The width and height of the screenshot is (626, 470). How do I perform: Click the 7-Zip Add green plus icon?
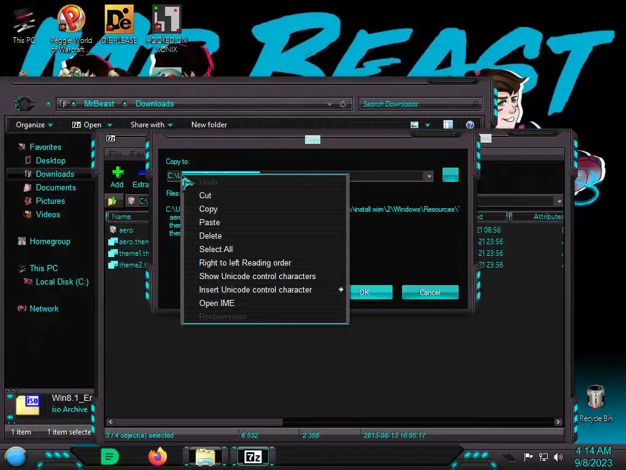117,173
